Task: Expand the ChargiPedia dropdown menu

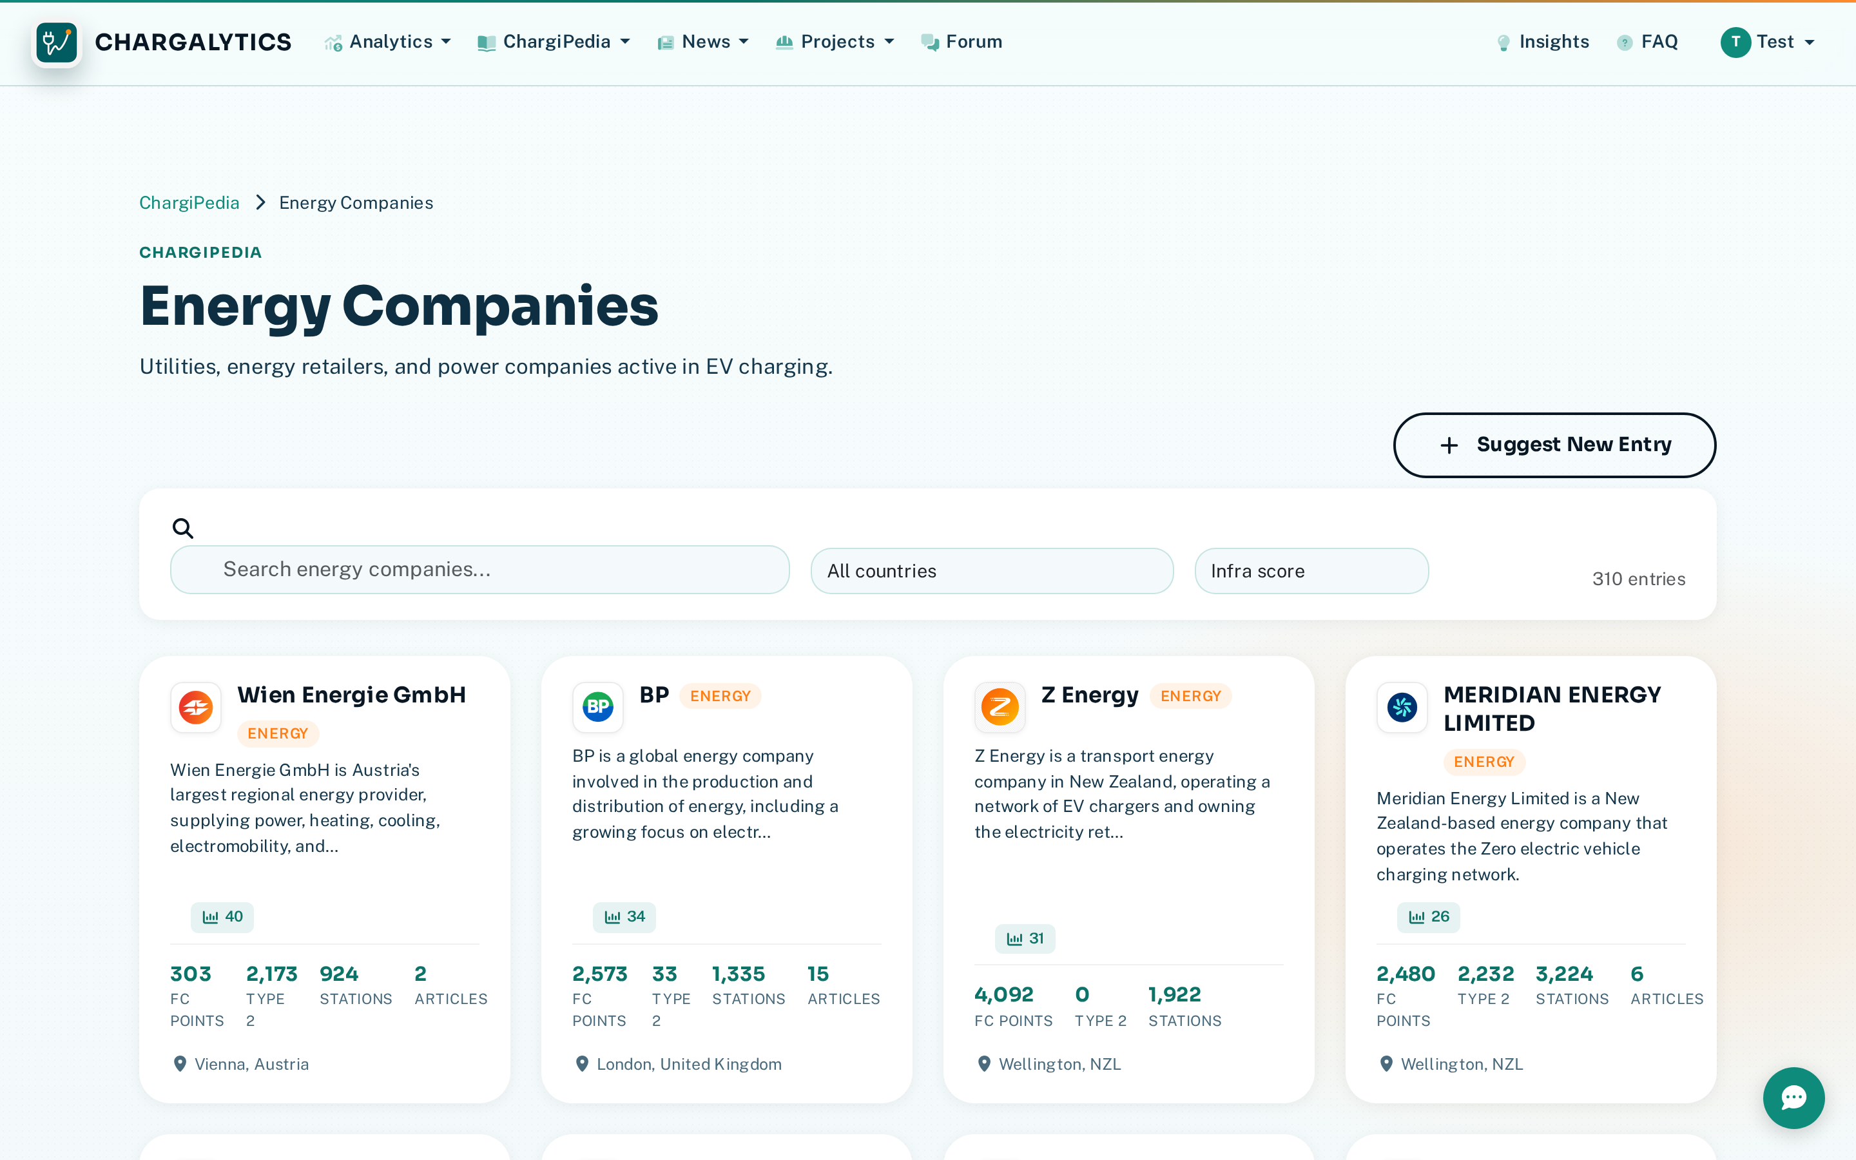Action: point(554,42)
